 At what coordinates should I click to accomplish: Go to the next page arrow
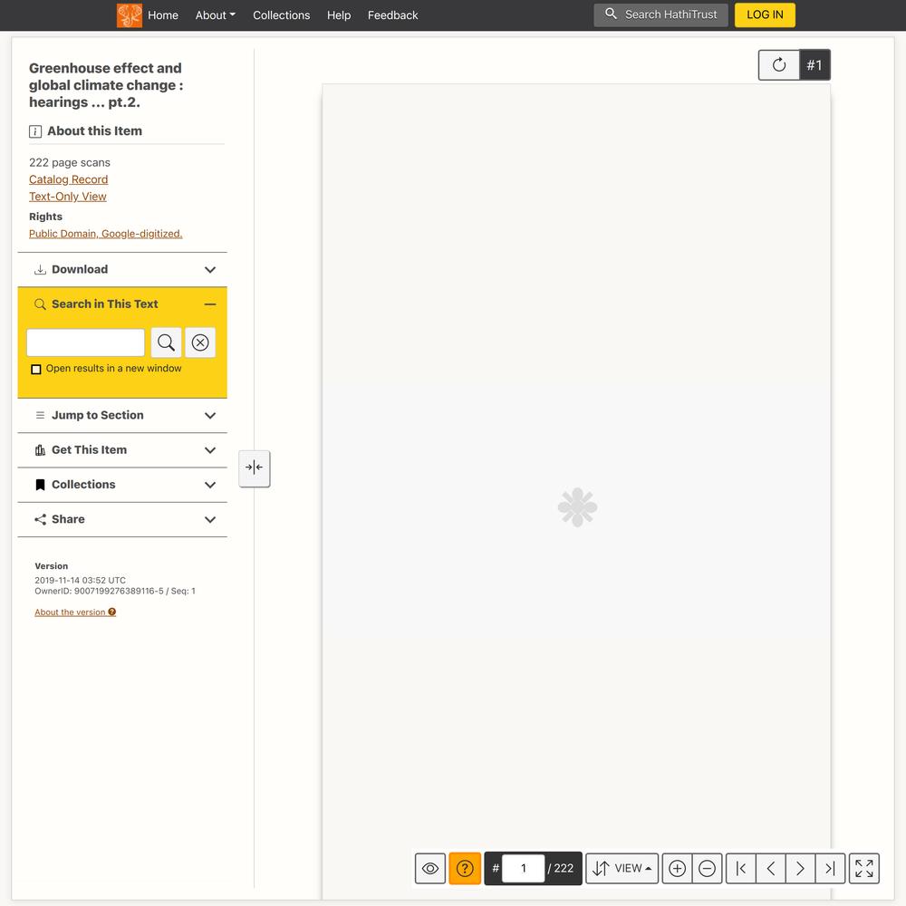click(800, 868)
